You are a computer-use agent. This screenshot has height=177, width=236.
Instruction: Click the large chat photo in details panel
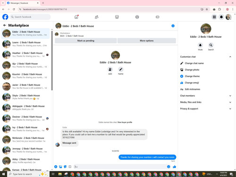coord(206,29)
